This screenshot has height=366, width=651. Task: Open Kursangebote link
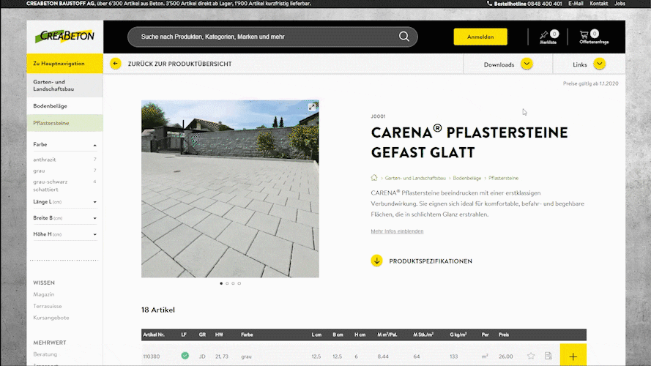51,318
